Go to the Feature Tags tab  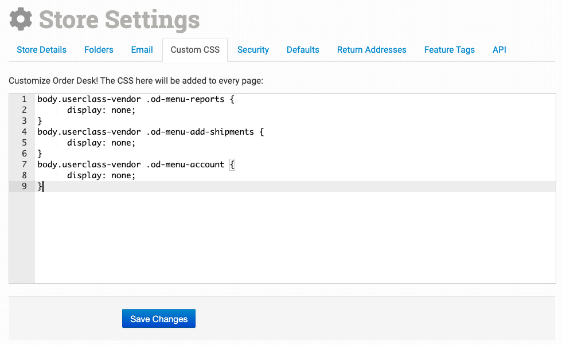449,50
